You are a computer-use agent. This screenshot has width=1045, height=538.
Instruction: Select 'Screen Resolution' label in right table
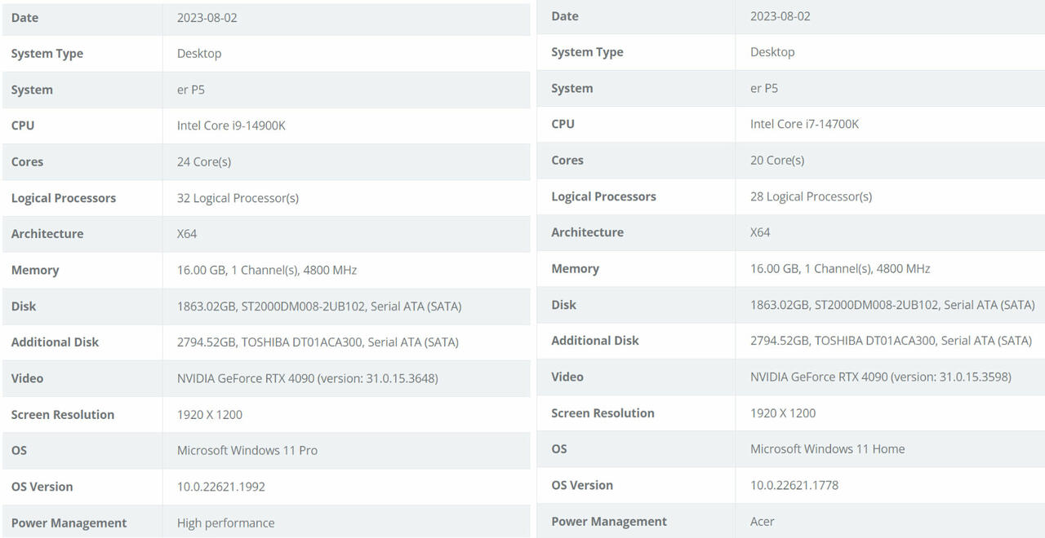pos(603,413)
